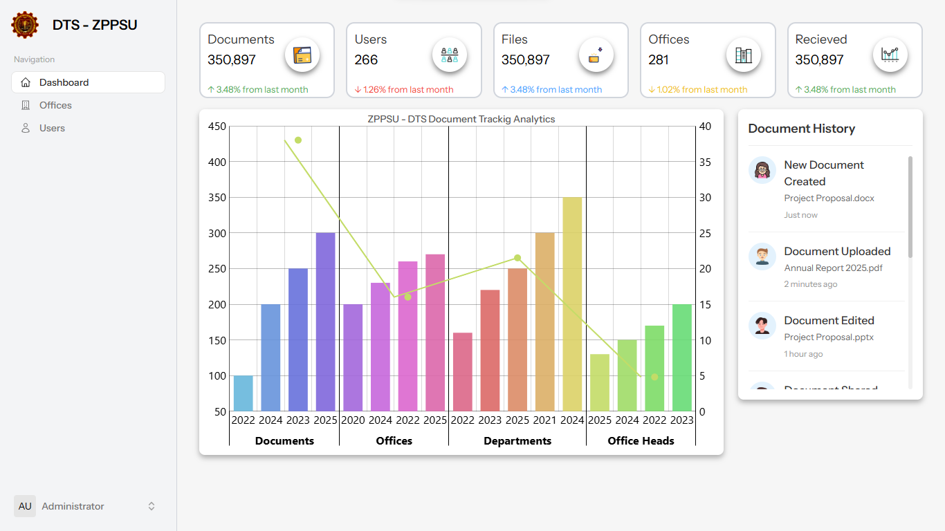The height and width of the screenshot is (531, 945).
Task: Click avatar beside Document Uploaded entry
Action: (x=762, y=257)
